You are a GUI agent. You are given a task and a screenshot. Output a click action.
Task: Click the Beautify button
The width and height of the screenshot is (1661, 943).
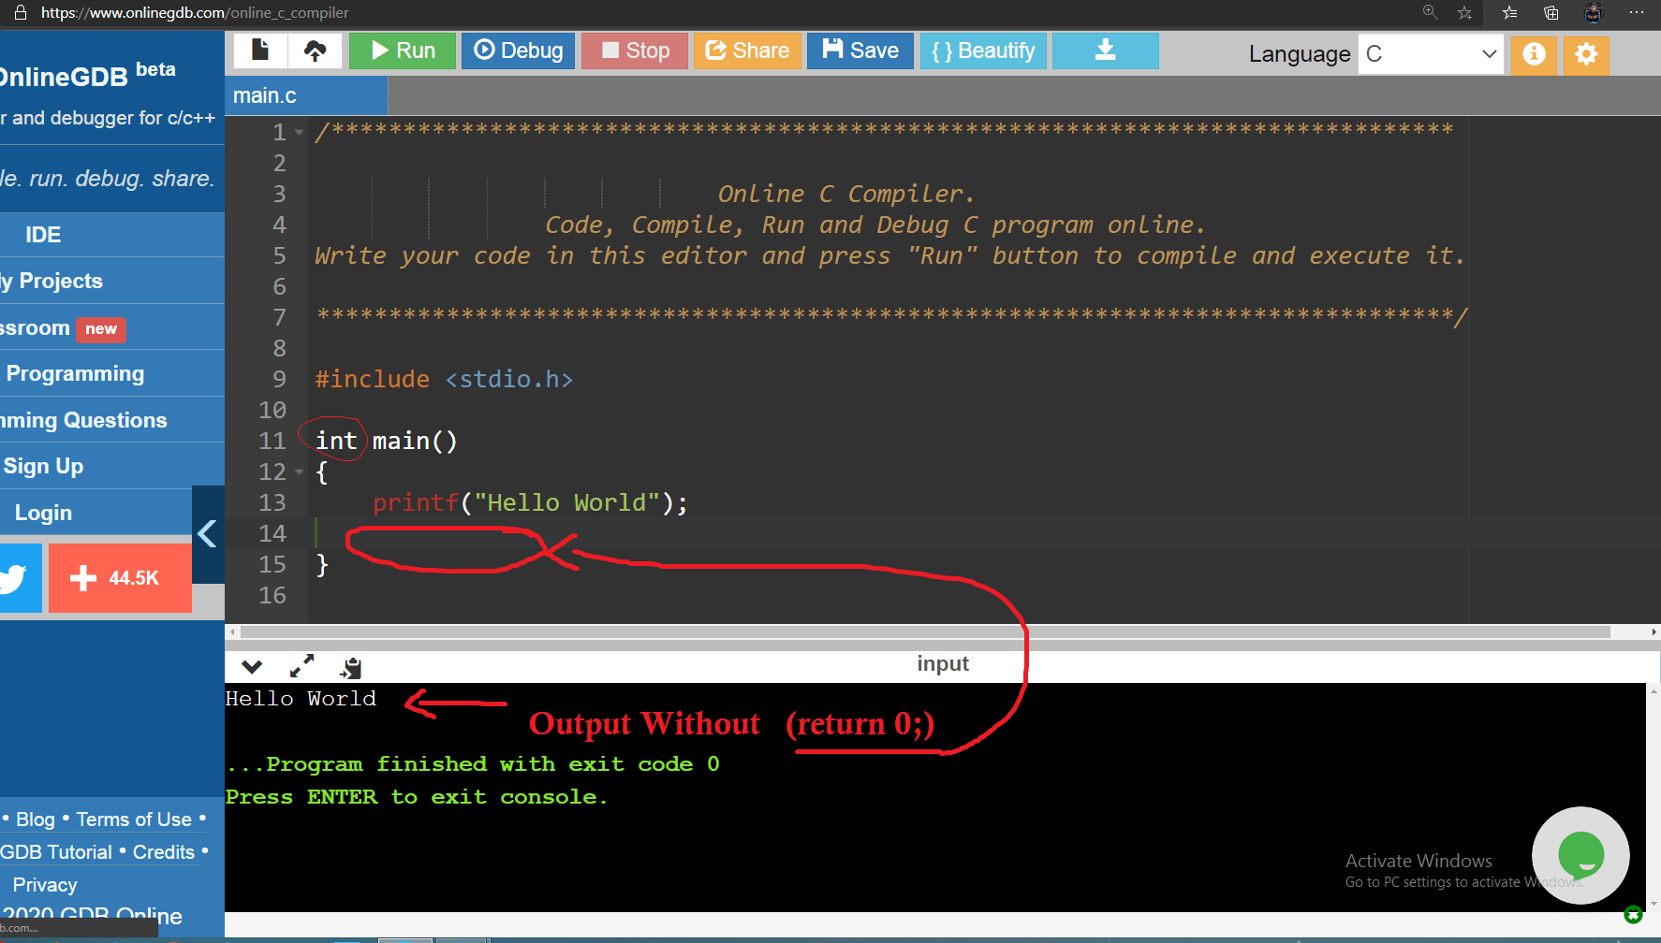982,51
